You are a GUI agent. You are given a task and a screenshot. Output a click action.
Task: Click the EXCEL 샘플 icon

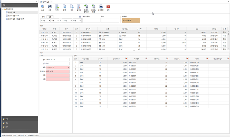pos(93,7)
